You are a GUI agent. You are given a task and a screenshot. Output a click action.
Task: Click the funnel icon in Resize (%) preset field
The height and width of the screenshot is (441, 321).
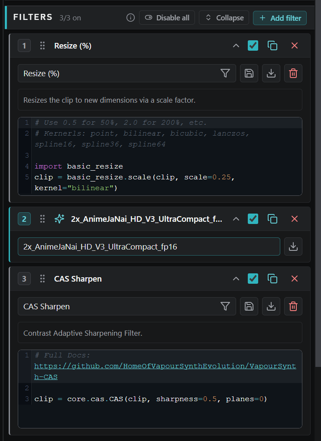(x=225, y=73)
